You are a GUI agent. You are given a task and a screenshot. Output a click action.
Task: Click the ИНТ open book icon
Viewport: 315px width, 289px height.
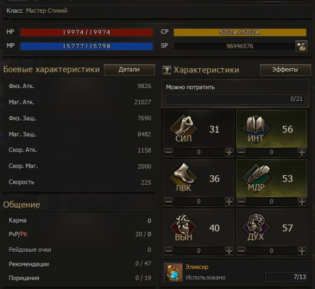[256, 128]
